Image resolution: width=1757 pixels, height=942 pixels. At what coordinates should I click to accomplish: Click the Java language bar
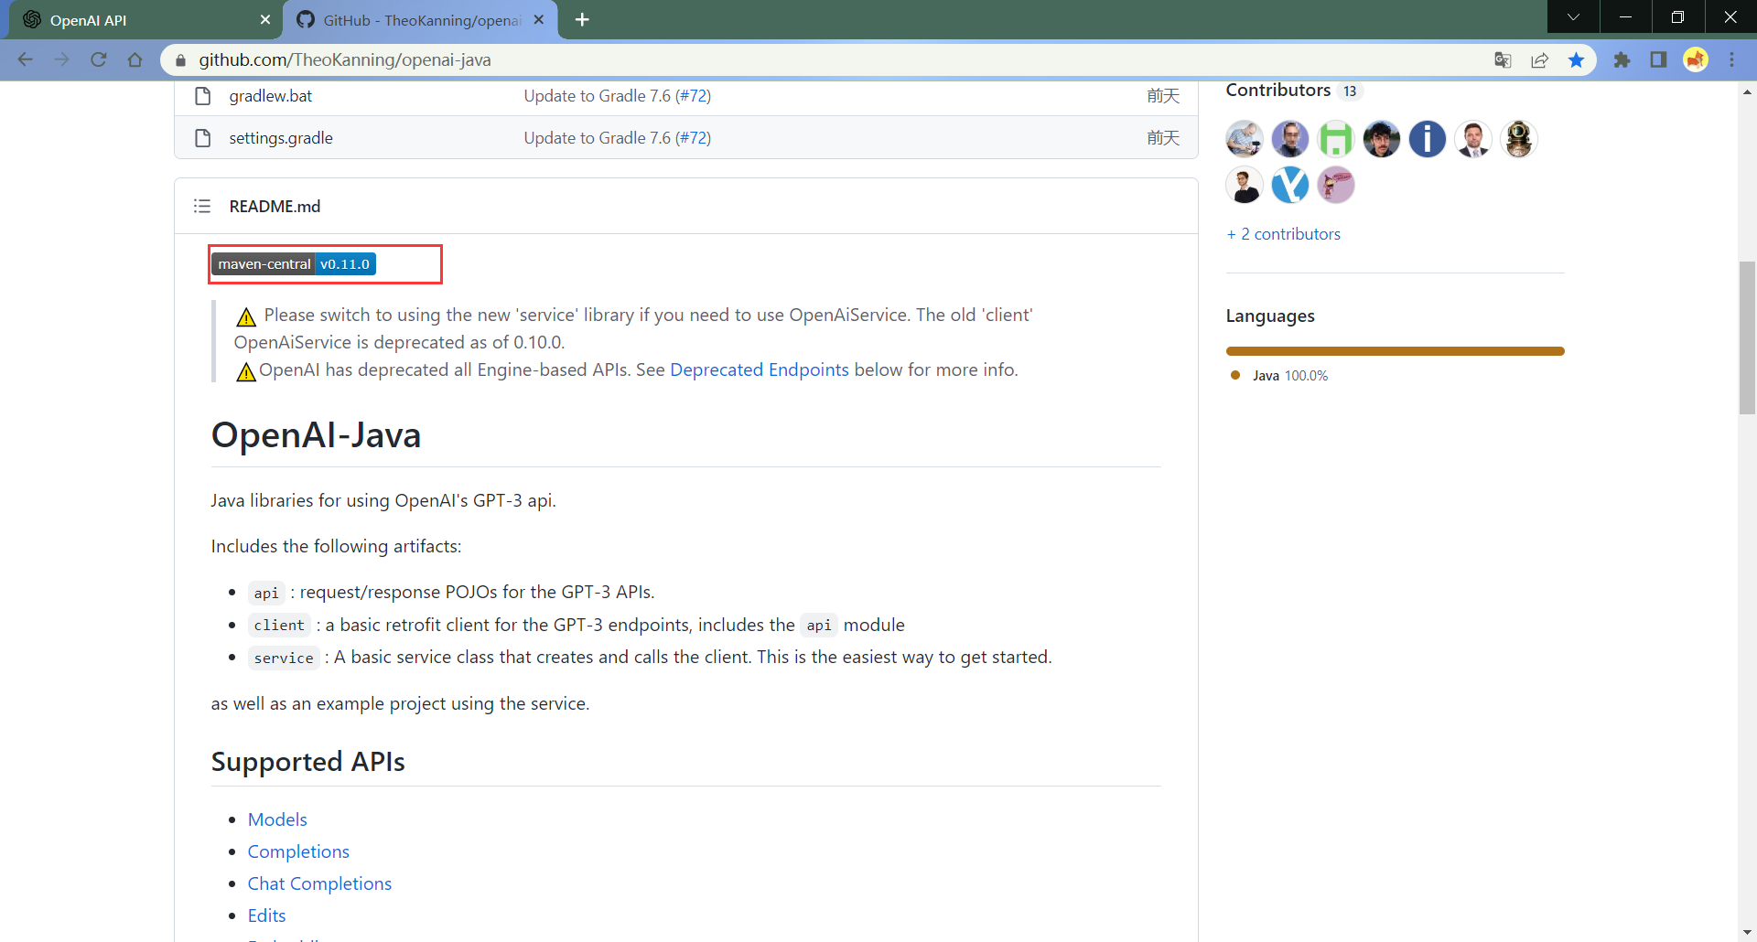point(1396,351)
